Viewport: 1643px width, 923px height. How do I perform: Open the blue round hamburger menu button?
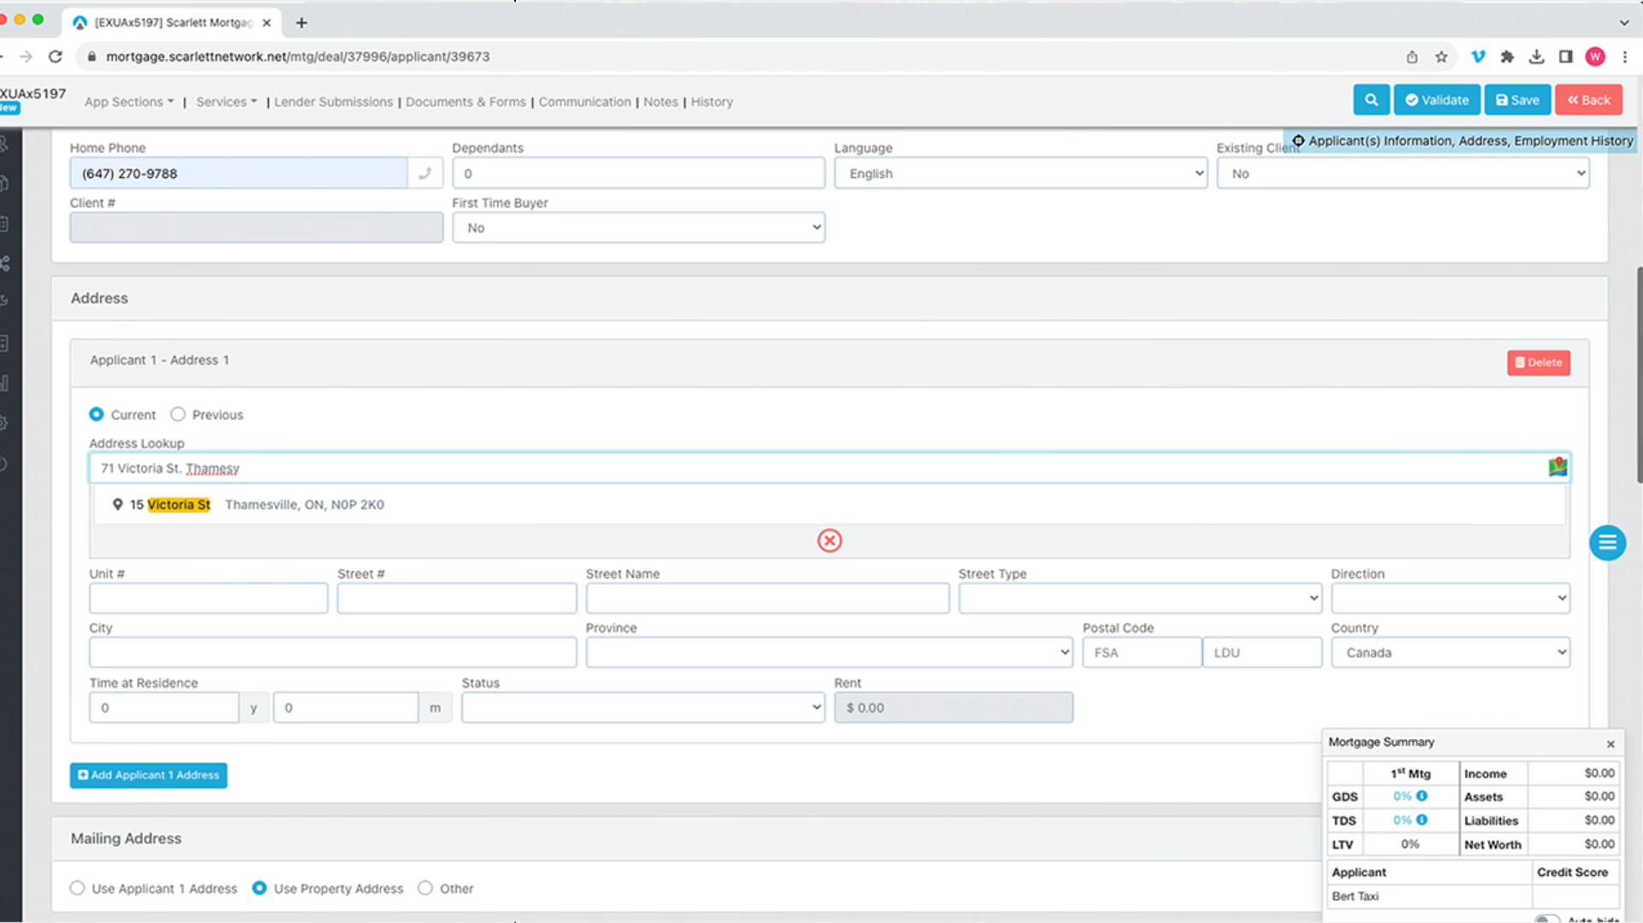[x=1607, y=543]
